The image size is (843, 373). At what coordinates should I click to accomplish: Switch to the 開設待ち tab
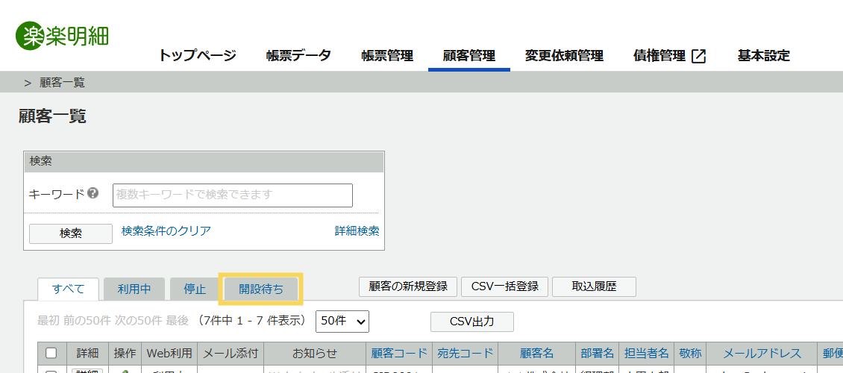point(261,289)
